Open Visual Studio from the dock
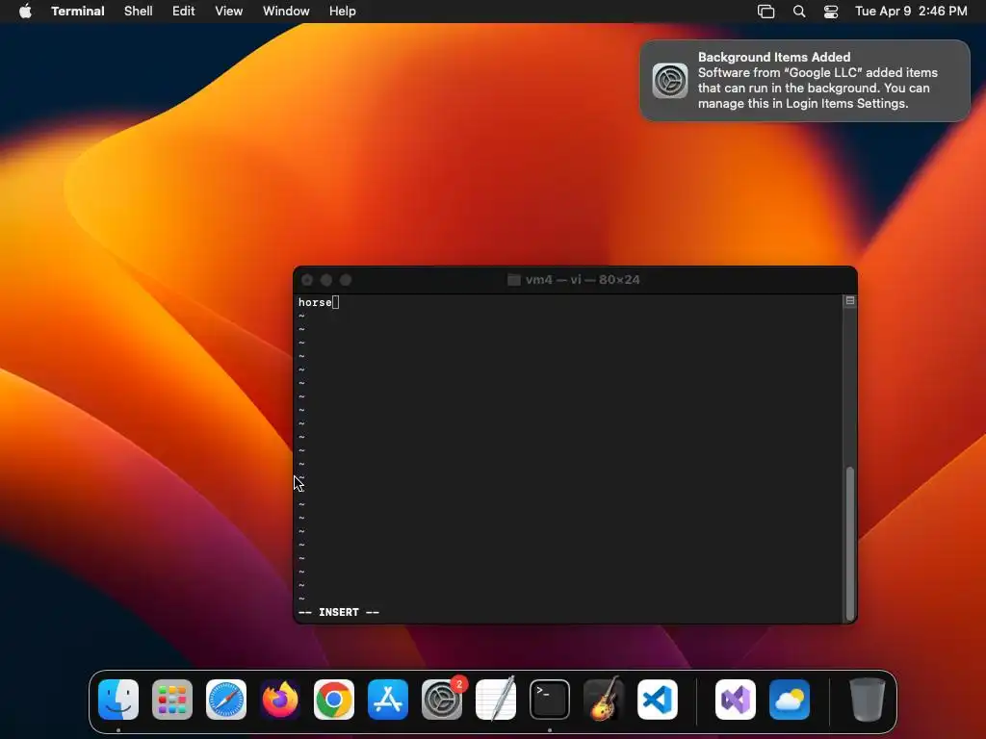The height and width of the screenshot is (739, 986). click(x=736, y=700)
